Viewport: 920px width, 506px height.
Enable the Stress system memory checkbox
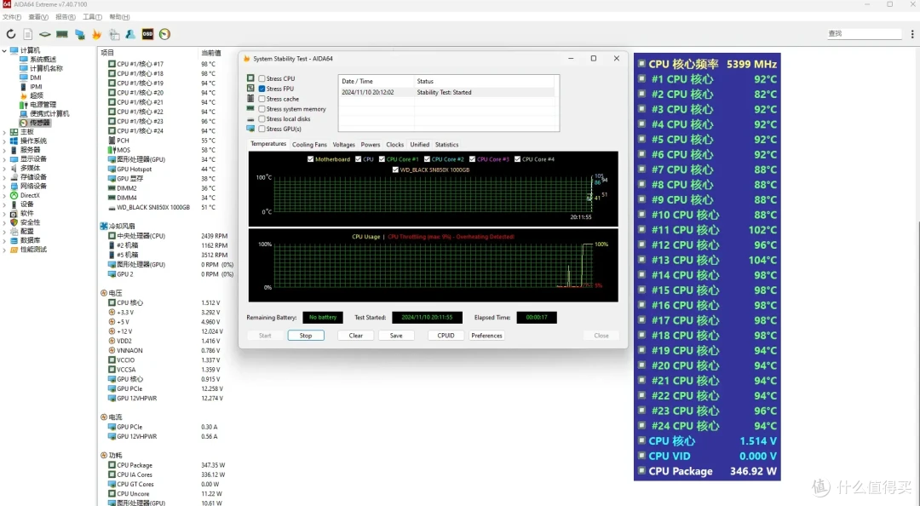[262, 108]
